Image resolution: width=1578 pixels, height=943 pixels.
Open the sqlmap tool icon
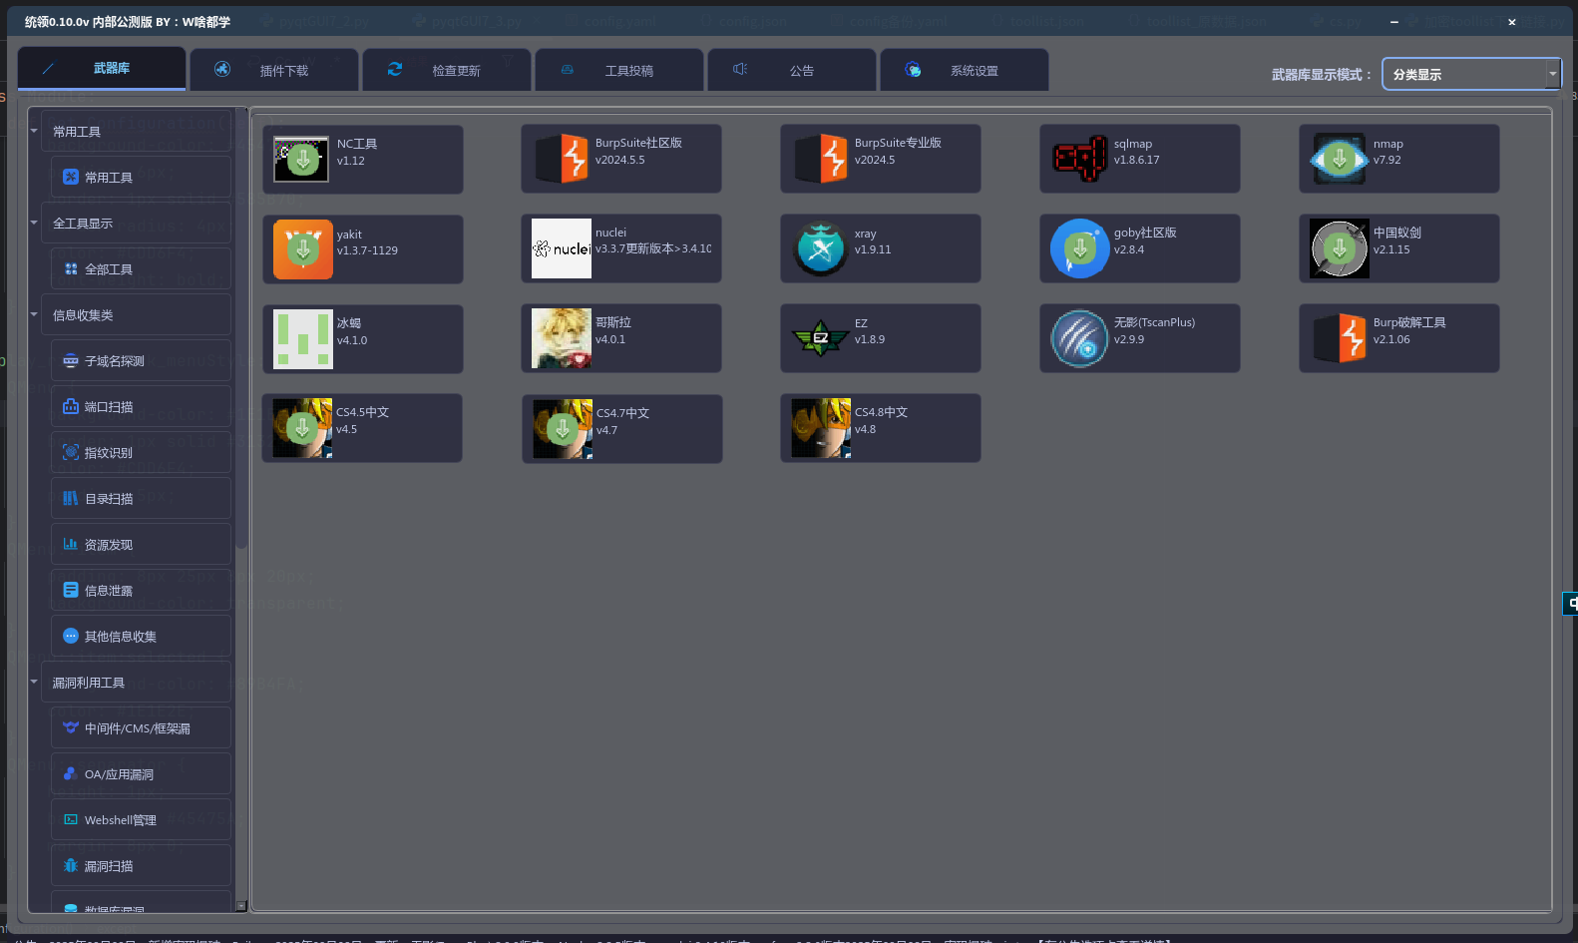(1079, 159)
